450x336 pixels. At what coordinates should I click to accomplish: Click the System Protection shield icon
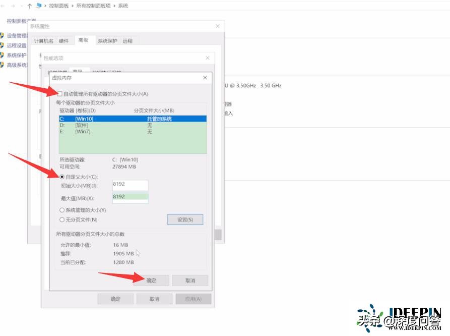(3, 54)
